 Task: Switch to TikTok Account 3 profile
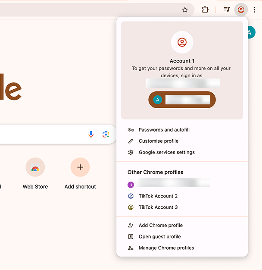point(158,207)
